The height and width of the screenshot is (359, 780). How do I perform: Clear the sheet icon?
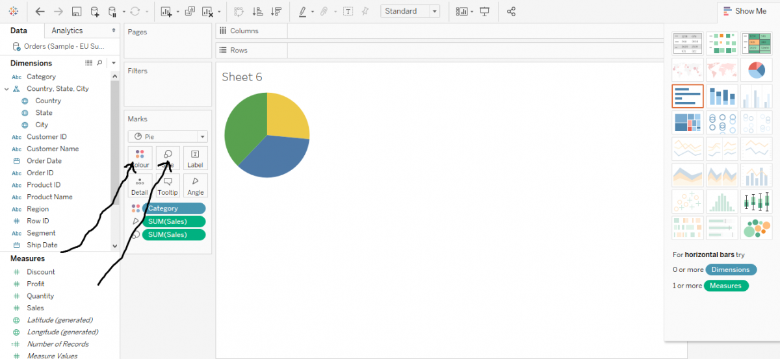208,12
